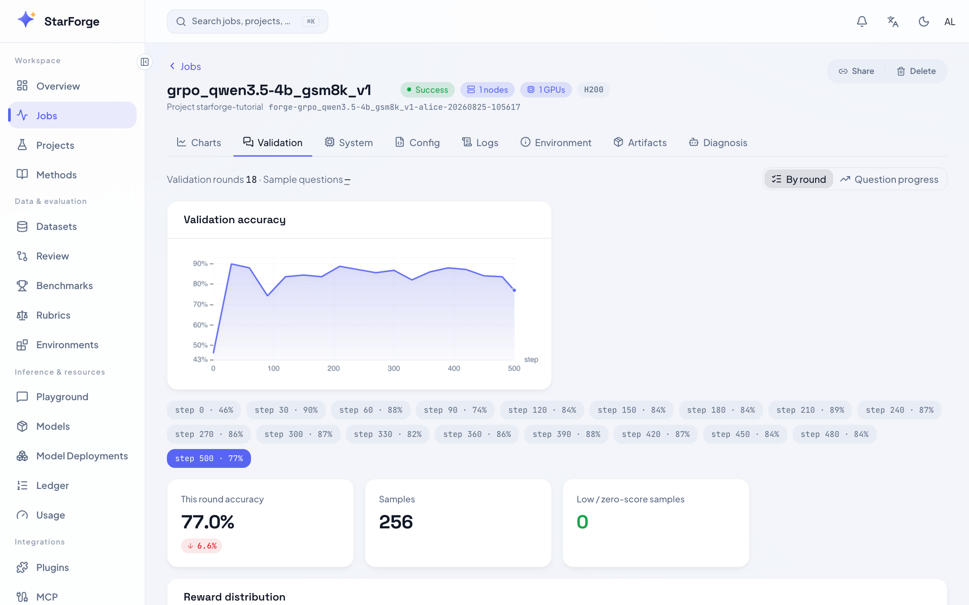This screenshot has height=605, width=969.
Task: Click the 1 nodes badge
Action: (x=487, y=90)
